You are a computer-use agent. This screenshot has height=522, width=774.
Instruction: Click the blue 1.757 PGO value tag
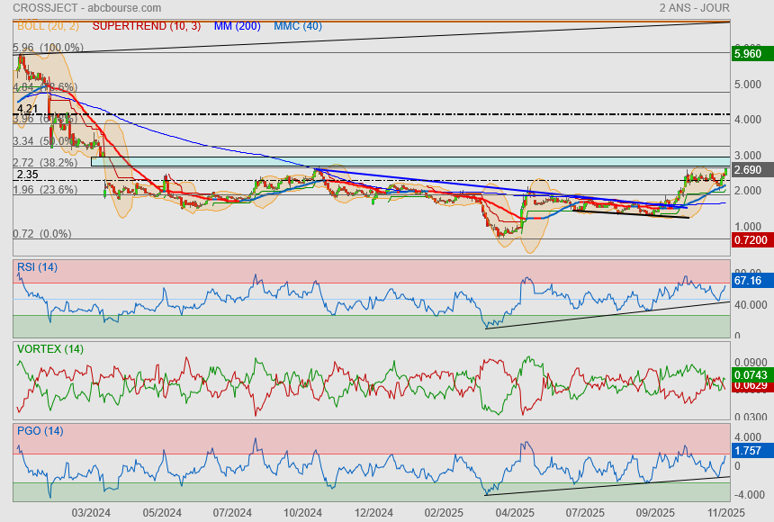[x=751, y=450]
